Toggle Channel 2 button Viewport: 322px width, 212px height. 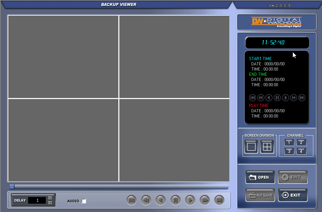click(301, 142)
